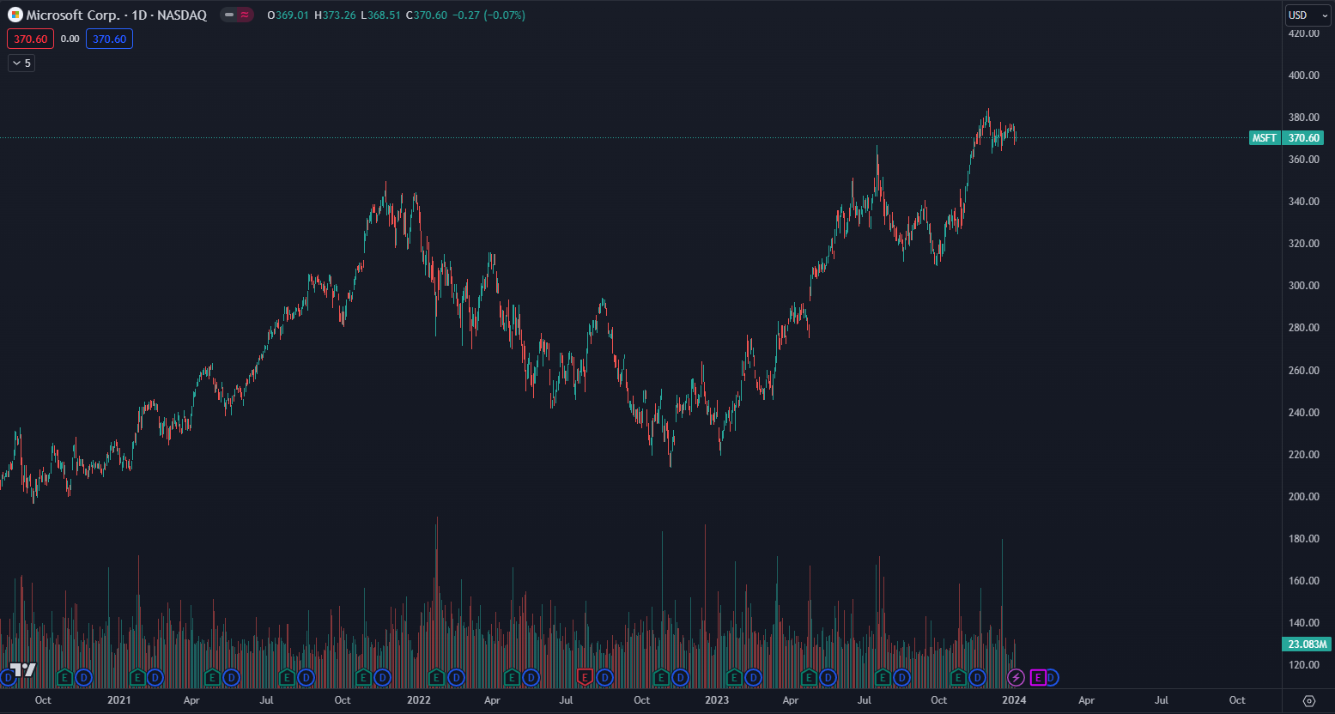Click the high value H373.26
This screenshot has width=1335, height=714.
pyautogui.click(x=335, y=15)
